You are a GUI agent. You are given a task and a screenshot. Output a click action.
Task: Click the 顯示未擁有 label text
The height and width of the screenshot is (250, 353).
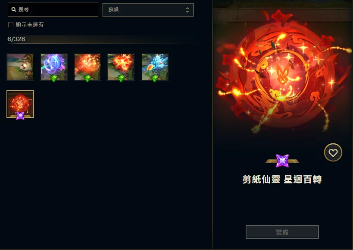point(30,25)
